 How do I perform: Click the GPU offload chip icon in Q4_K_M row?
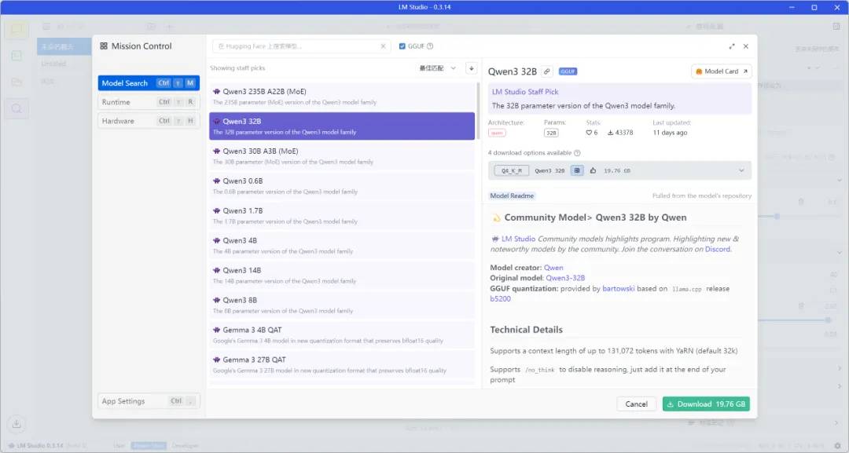click(x=577, y=171)
